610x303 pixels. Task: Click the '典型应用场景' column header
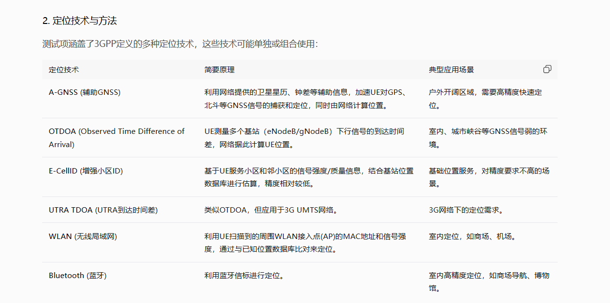click(451, 69)
